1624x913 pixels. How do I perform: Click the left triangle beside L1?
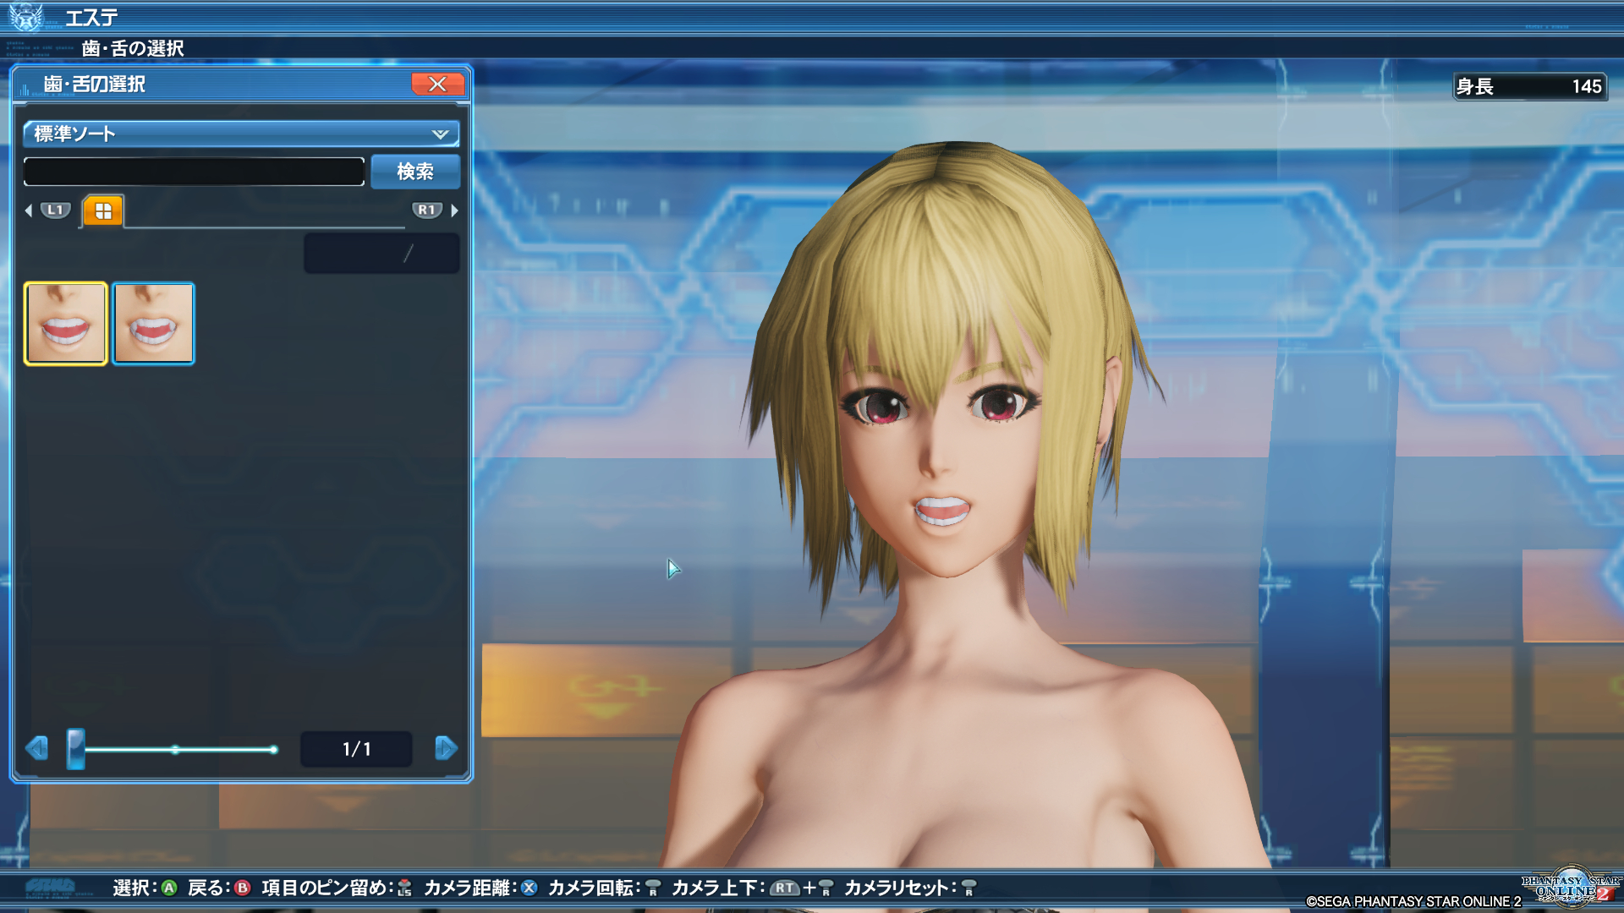point(29,210)
